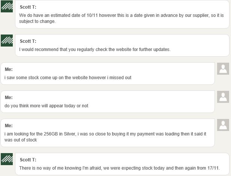This screenshot has height=176, width=231.
Task: Click the 'Scott T:' name in the first message
Action: tap(28, 7)
